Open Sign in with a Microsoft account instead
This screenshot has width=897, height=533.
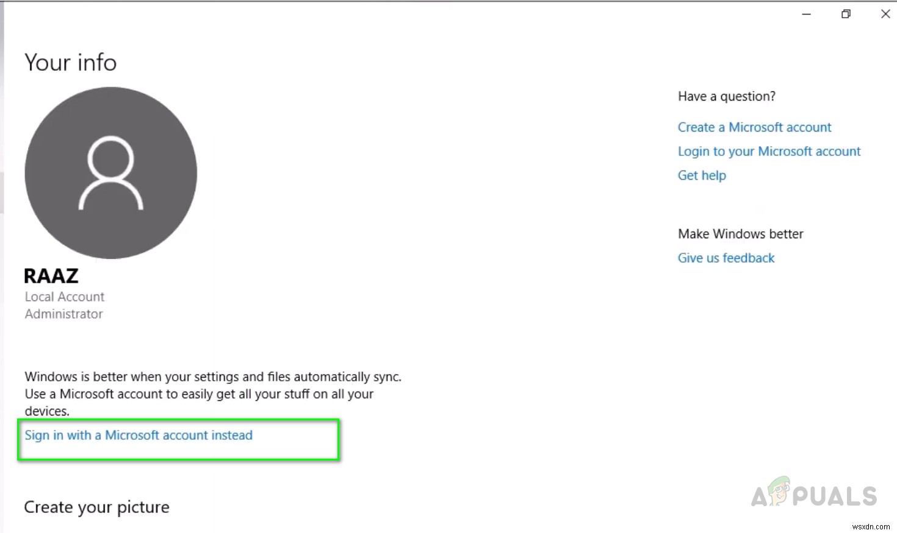[139, 436]
